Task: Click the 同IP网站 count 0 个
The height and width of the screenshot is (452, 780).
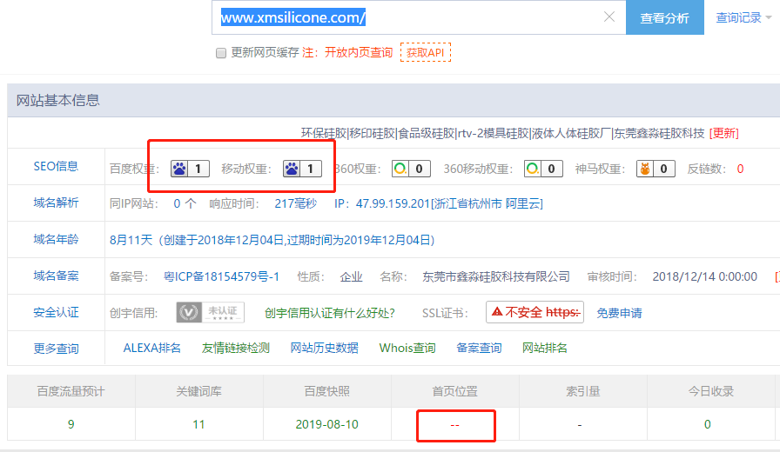Action: pos(185,203)
